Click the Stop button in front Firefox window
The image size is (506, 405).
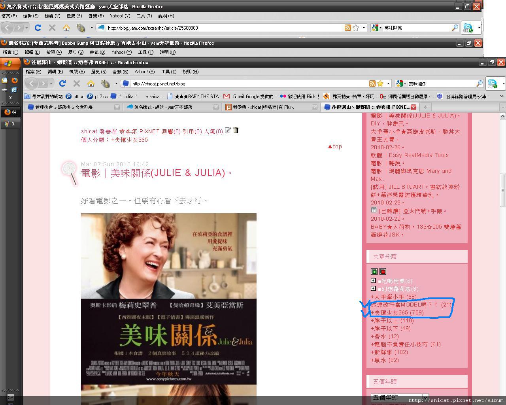pyautogui.click(x=77, y=83)
